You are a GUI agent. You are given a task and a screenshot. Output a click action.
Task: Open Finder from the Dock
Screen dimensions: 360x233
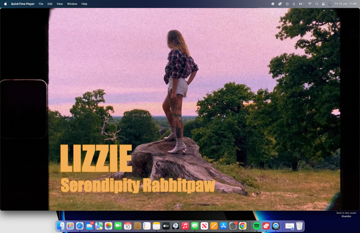click(61, 226)
